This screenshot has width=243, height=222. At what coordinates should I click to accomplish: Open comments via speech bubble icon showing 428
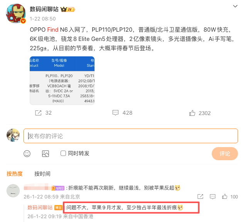point(115,113)
